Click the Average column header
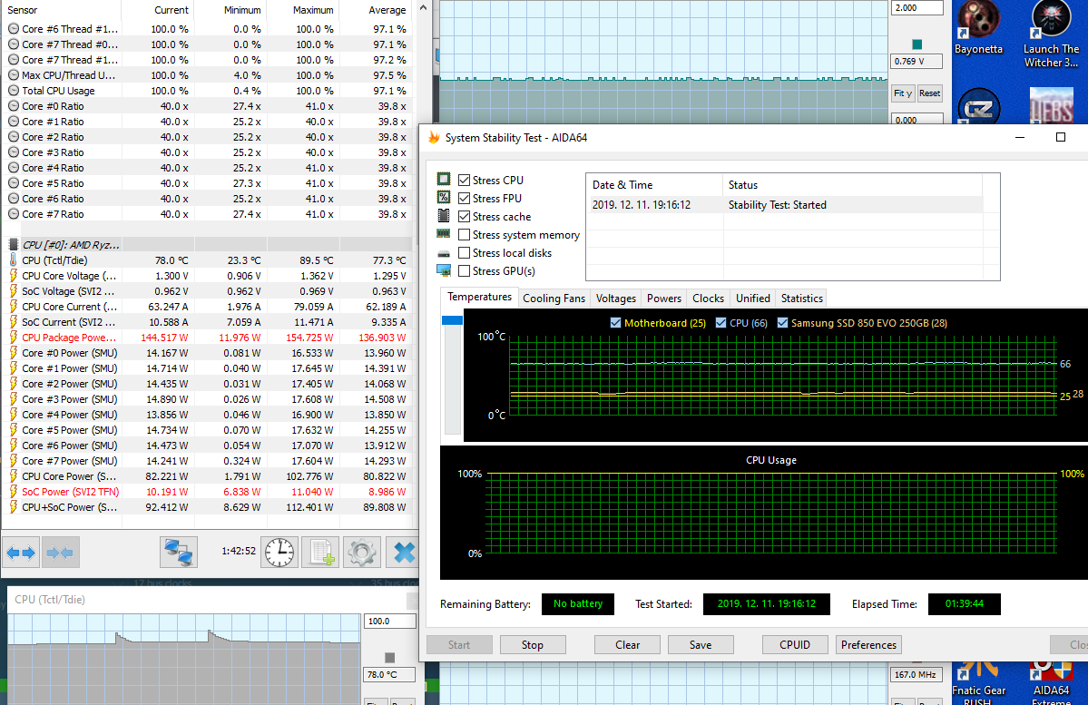Screen dimensions: 1088x705 [x=376, y=10]
